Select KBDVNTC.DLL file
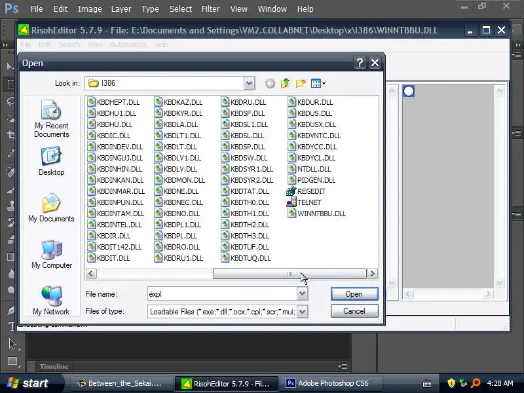The image size is (524, 393). coord(314,136)
